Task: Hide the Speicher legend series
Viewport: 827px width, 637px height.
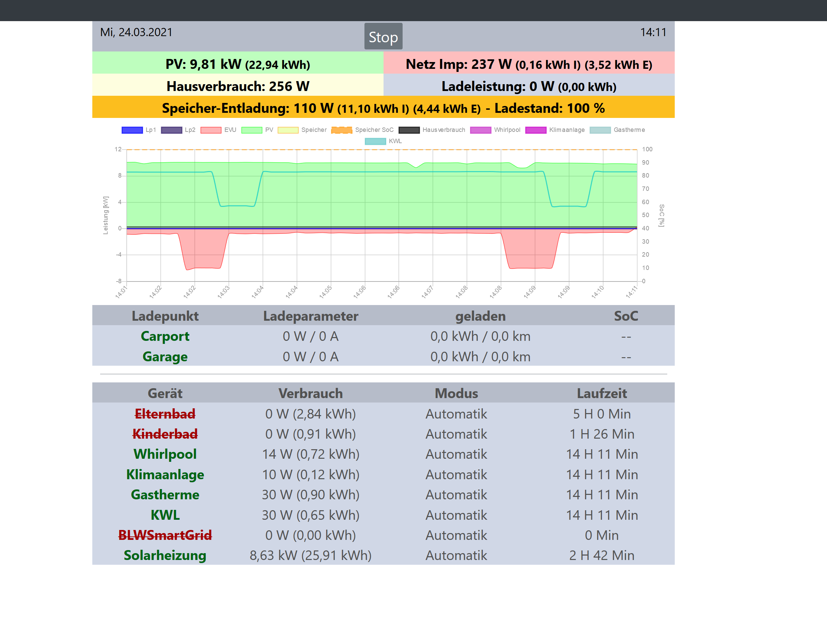Action: coord(288,130)
